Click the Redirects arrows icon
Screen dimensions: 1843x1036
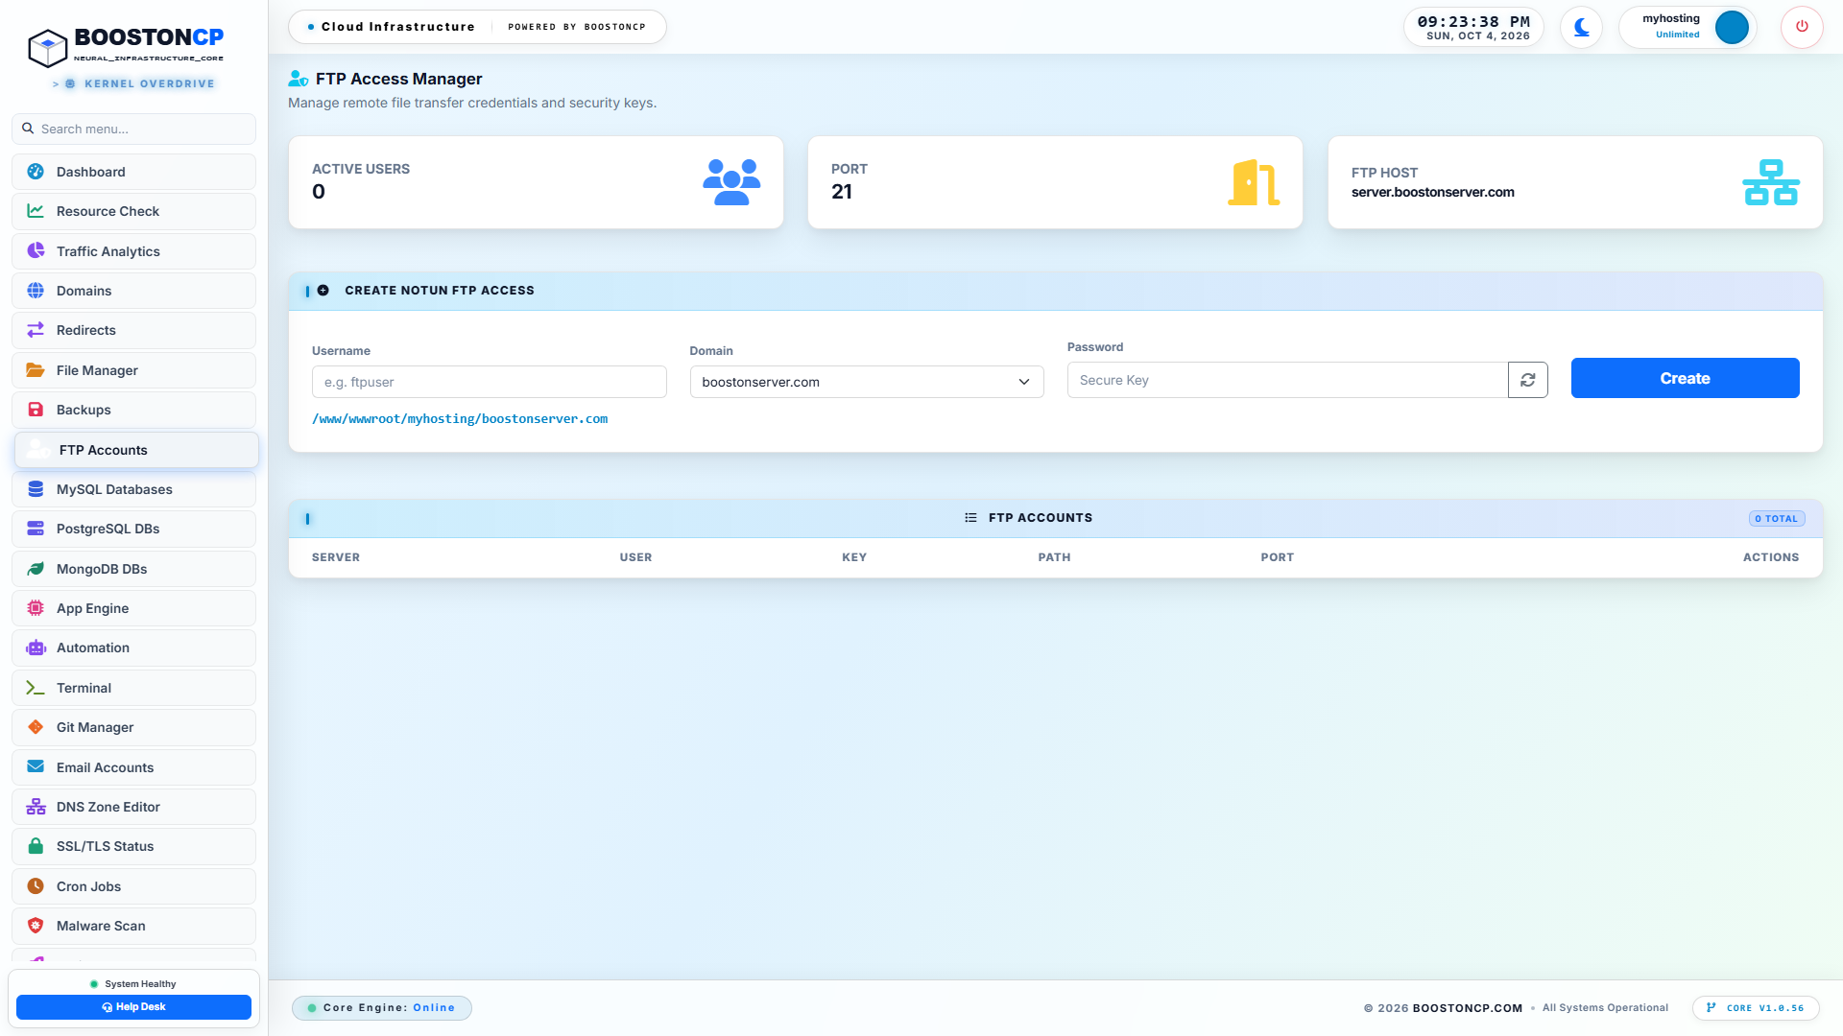pyautogui.click(x=36, y=330)
